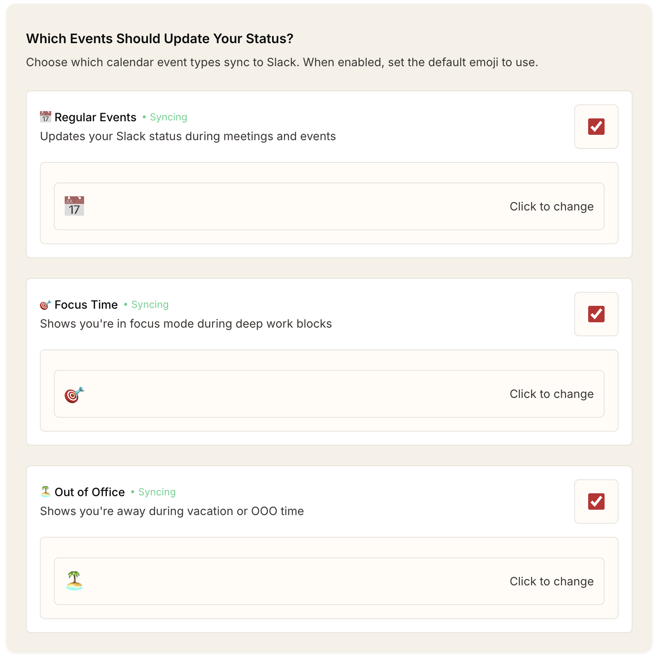The width and height of the screenshot is (665, 661).
Task: Select the dart emoji in the Focus Time picker
Action: pos(74,393)
